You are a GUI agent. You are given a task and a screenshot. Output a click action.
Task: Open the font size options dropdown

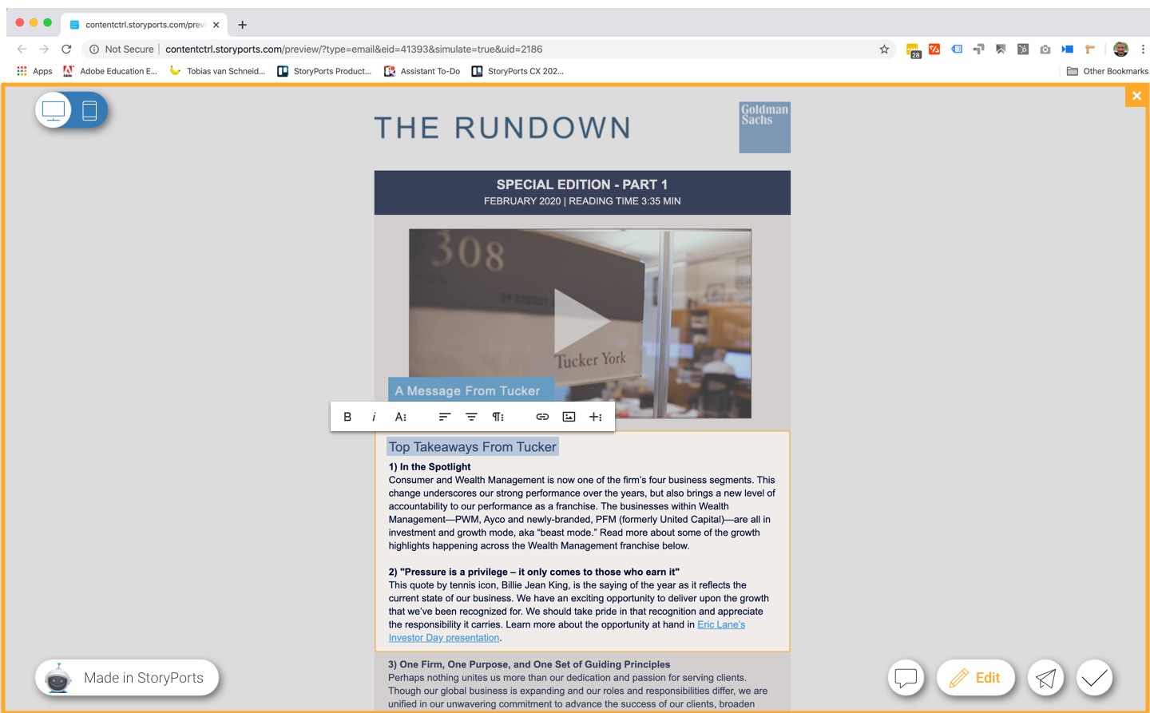[x=401, y=417]
